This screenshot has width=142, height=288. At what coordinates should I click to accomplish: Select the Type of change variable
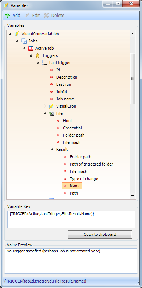click(84, 179)
